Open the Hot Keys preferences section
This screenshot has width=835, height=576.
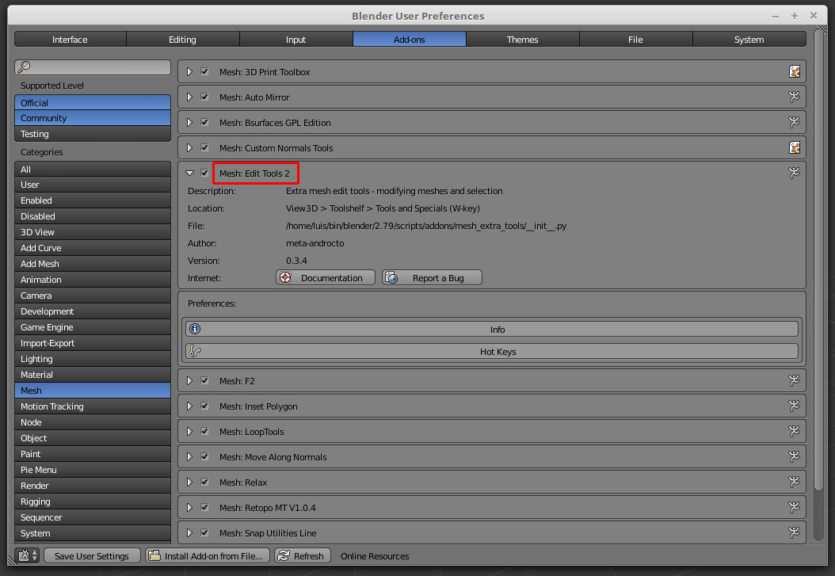491,351
